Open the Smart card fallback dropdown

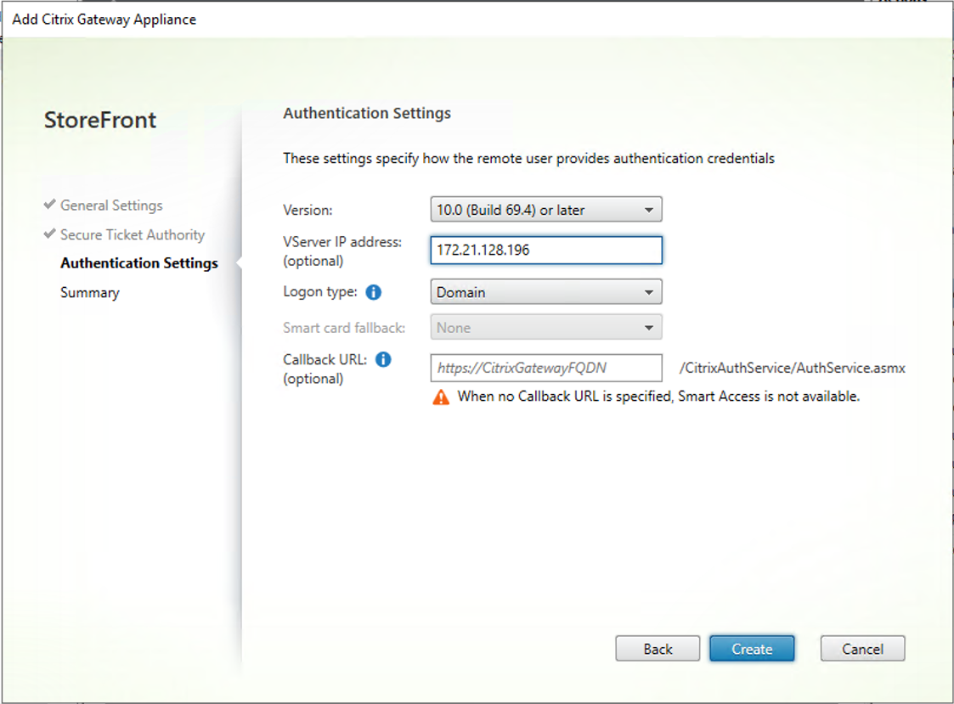[x=545, y=327]
